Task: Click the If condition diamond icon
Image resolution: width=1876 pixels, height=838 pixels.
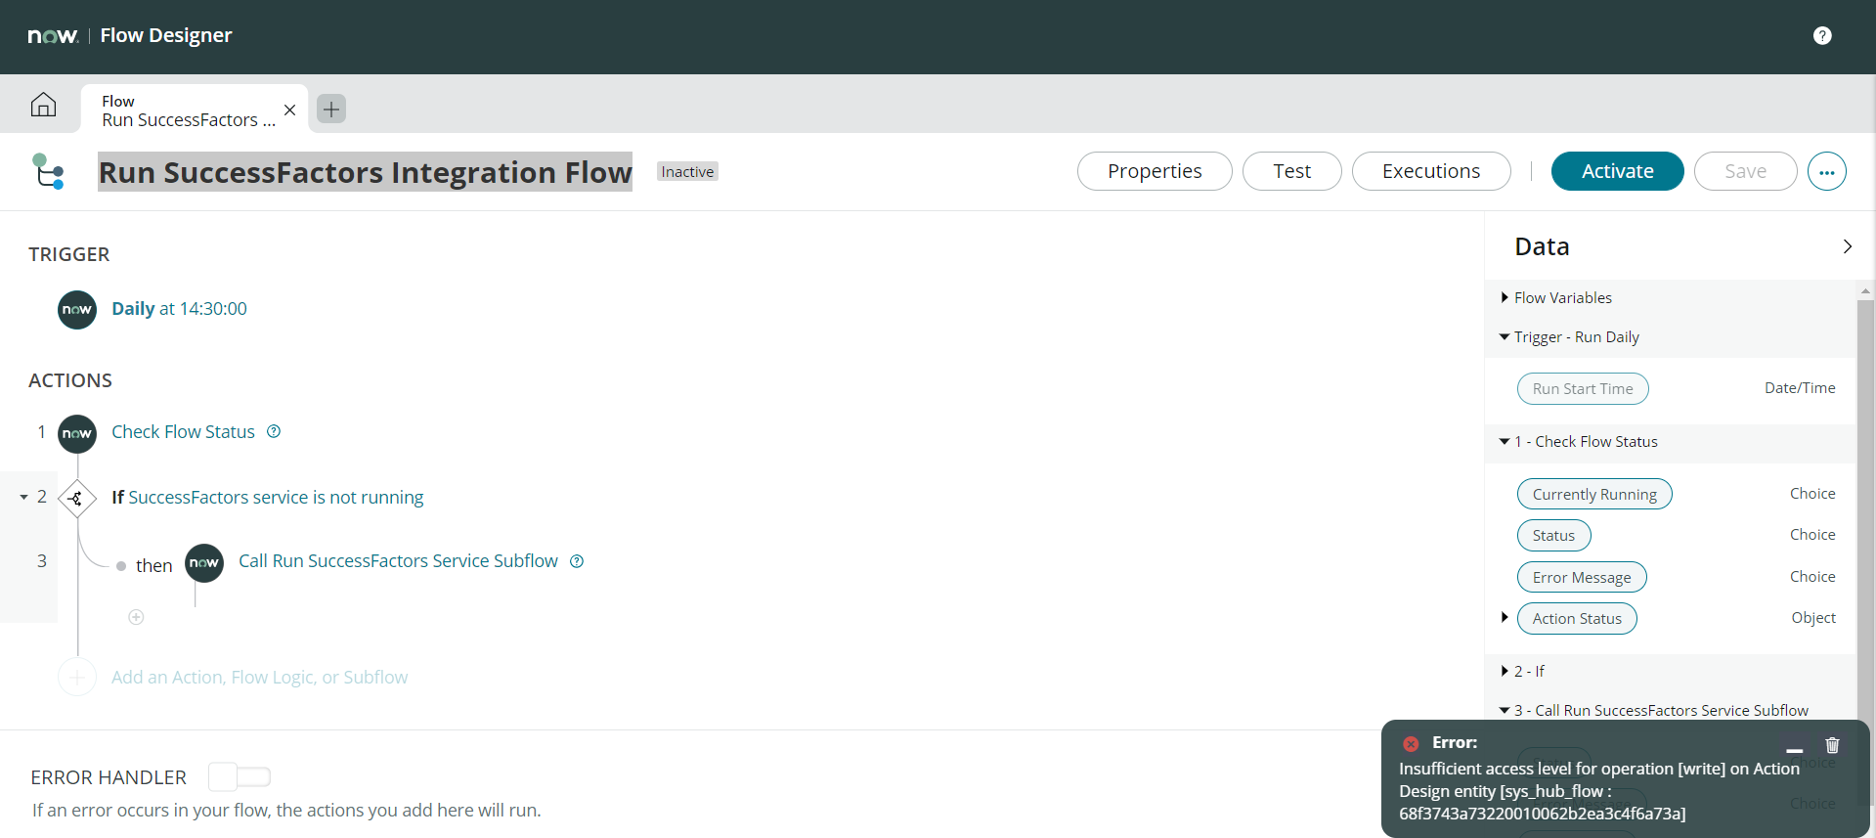Action: pos(77,499)
